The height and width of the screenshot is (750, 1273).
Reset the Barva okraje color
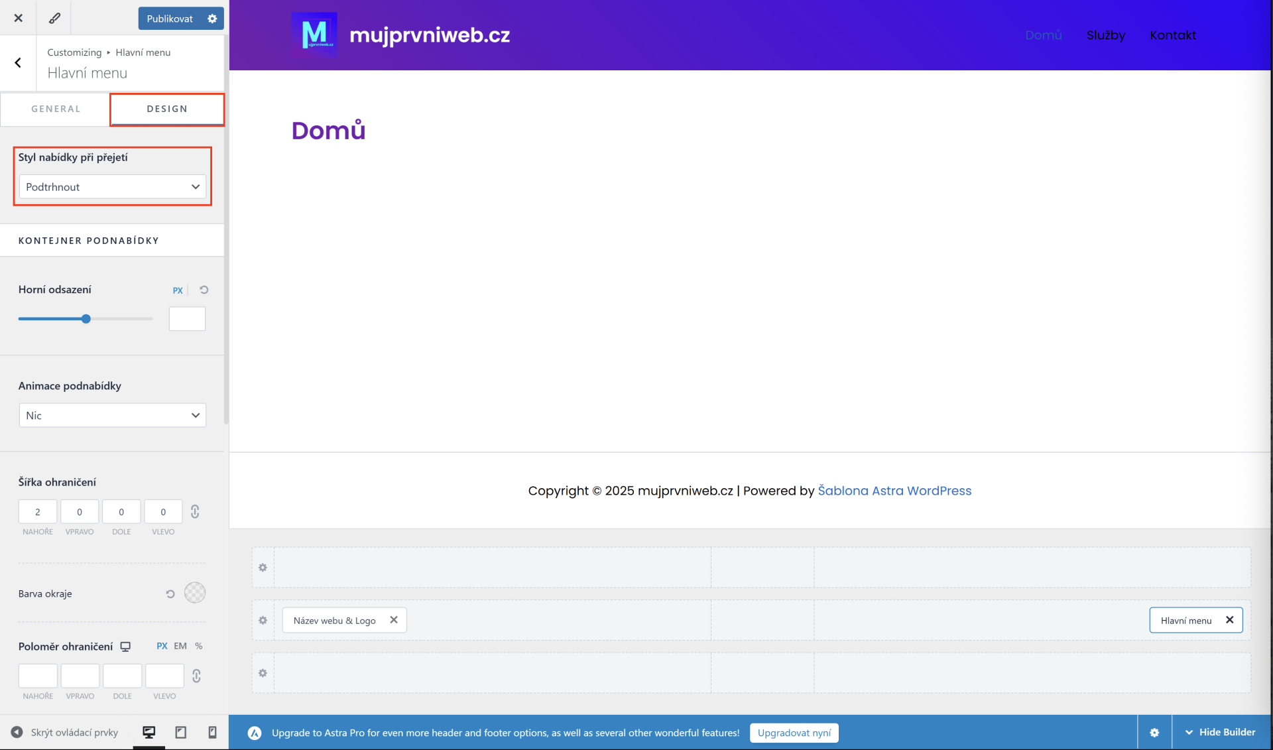click(170, 594)
